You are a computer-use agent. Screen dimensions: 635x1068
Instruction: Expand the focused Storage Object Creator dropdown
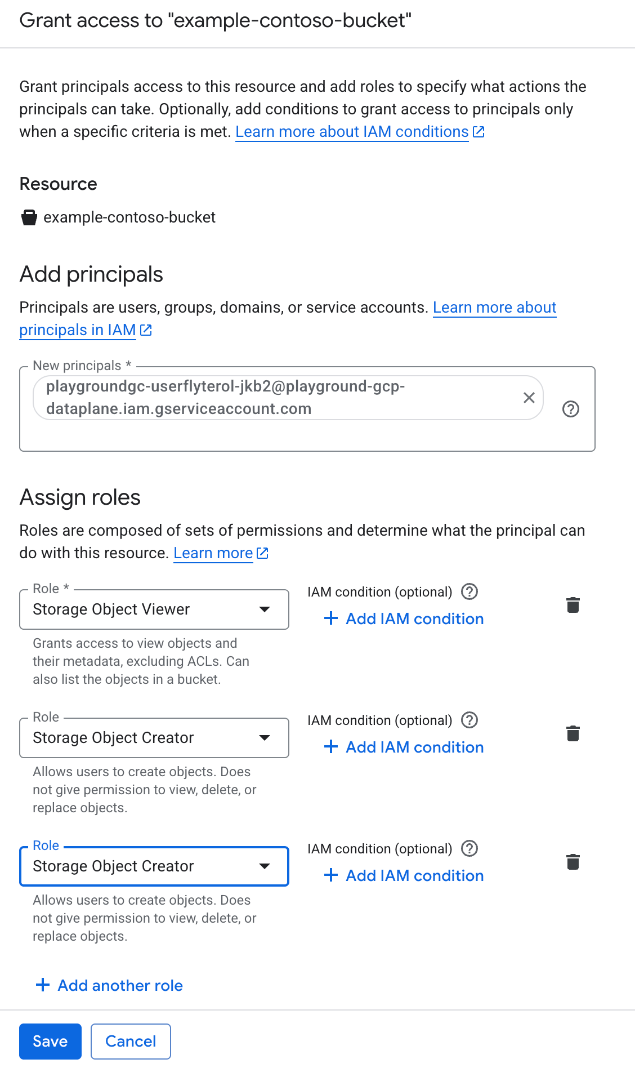[x=154, y=866]
